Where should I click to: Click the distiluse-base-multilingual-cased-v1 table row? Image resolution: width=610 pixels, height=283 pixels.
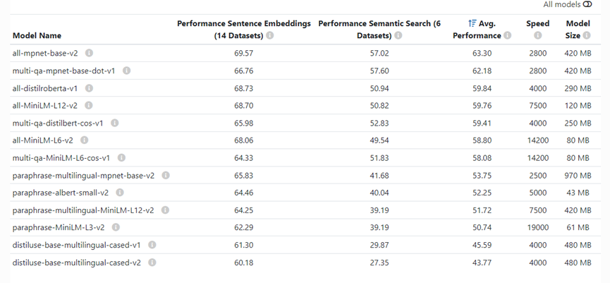[305, 245]
